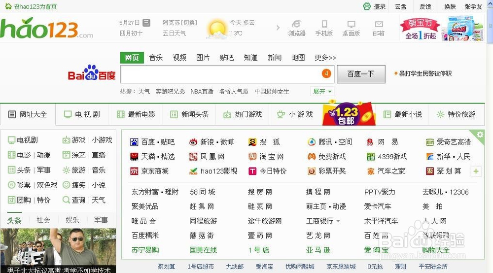Open 爱奇艺高清 site link
Viewport: 493px width, 273px height.
448,142
